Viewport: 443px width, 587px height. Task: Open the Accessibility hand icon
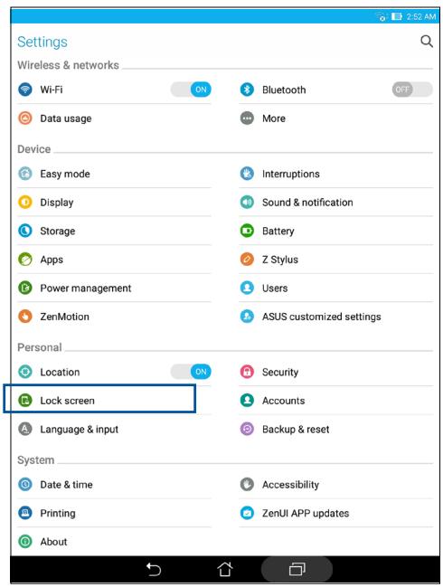coord(247,485)
